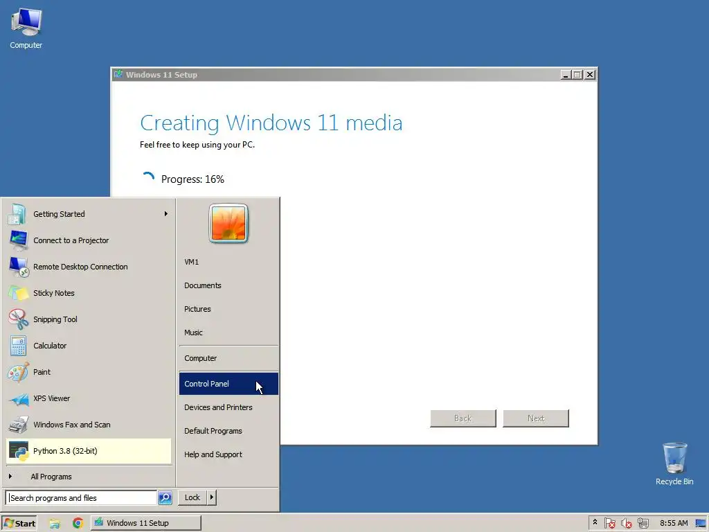Expand the Getting Started submenu arrow

[166, 214]
